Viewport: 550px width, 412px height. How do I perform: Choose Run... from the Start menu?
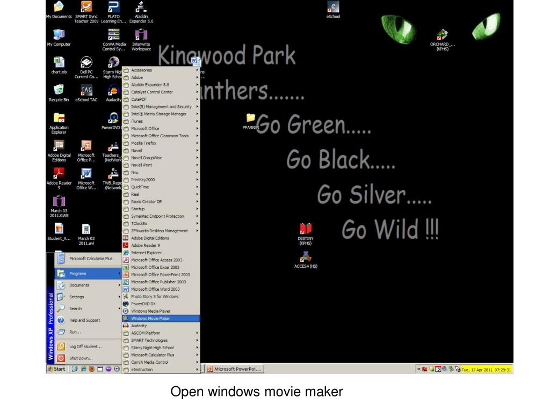(x=88, y=332)
